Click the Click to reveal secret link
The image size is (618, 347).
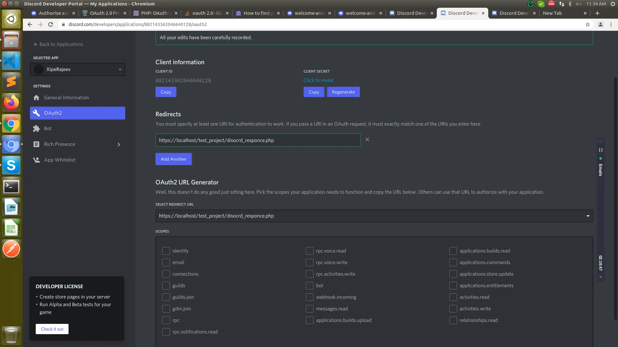[318, 80]
